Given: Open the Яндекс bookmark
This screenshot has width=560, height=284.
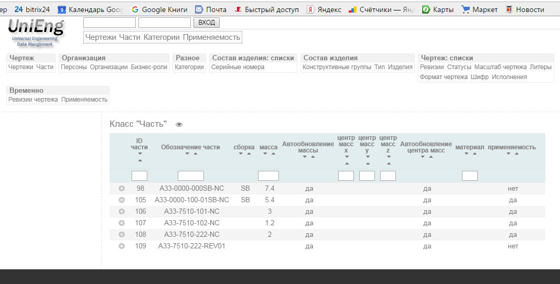Looking at the screenshot, I should [x=324, y=9].
